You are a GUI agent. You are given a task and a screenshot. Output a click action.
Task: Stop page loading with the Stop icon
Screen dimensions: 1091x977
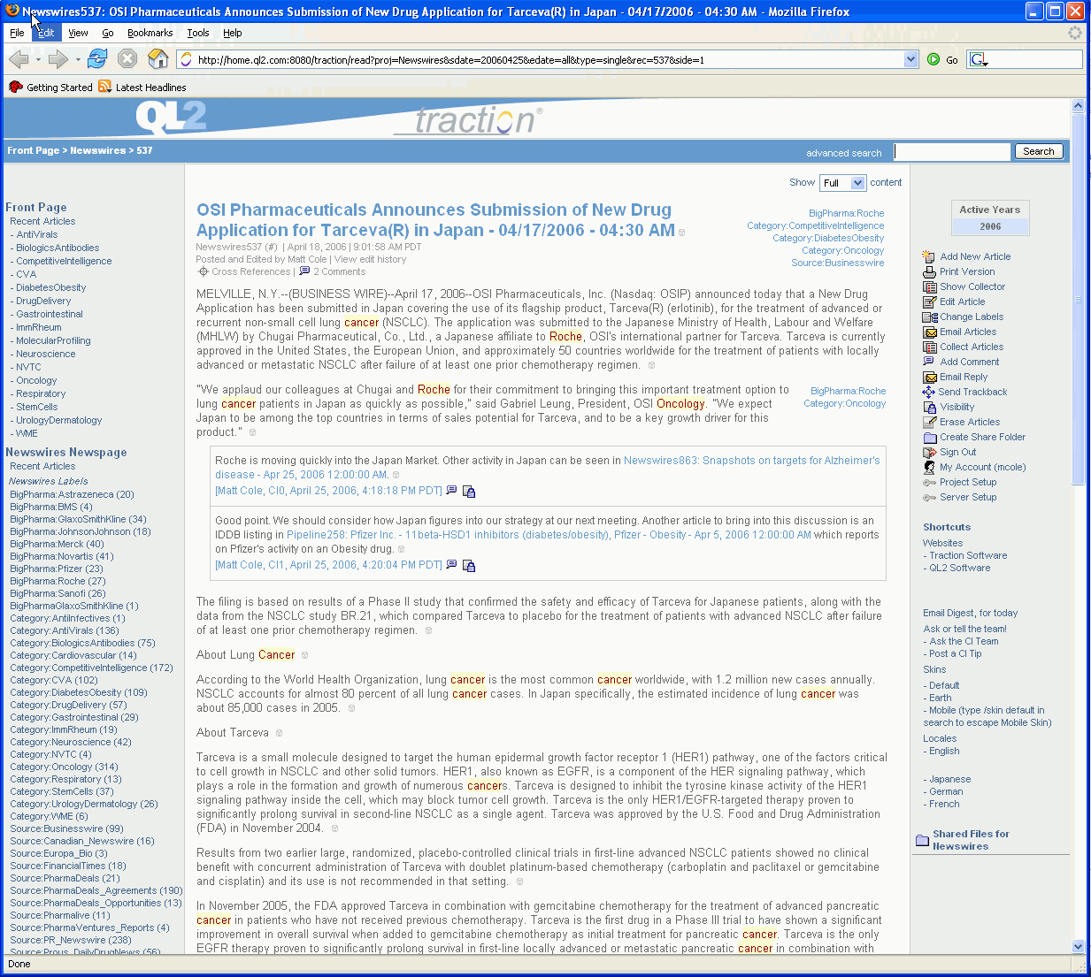point(127,59)
